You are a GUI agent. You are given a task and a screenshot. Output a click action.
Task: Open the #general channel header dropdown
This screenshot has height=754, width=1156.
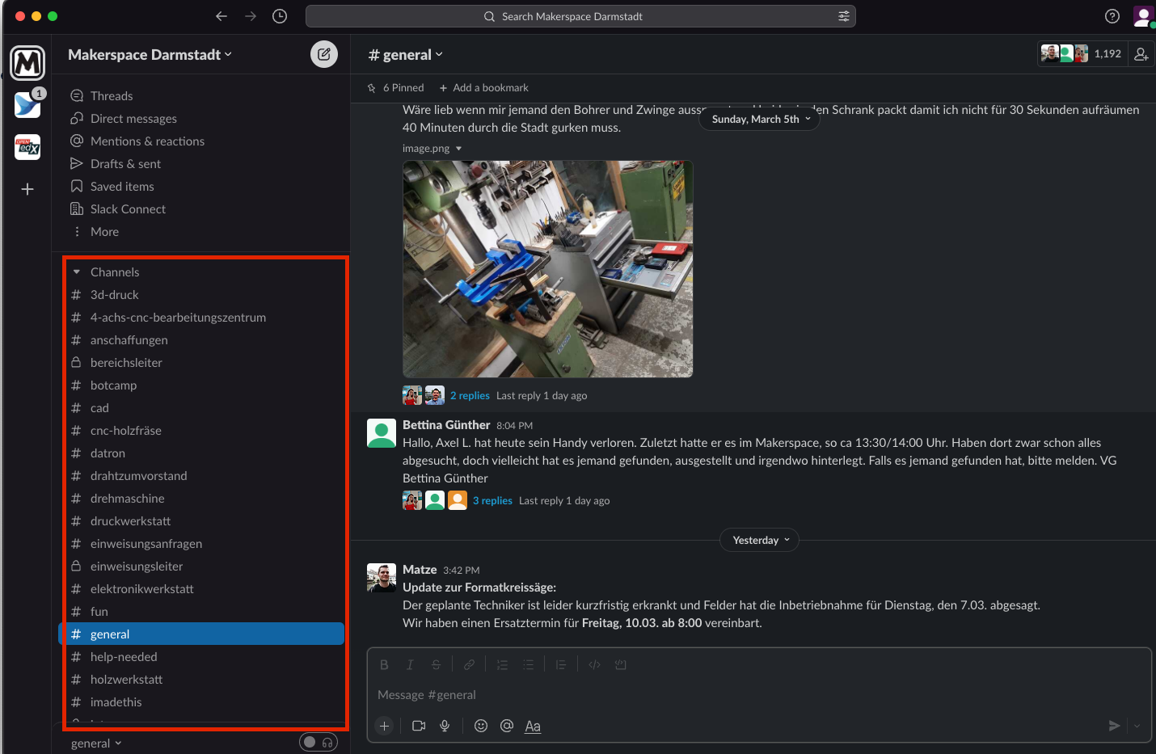[406, 55]
